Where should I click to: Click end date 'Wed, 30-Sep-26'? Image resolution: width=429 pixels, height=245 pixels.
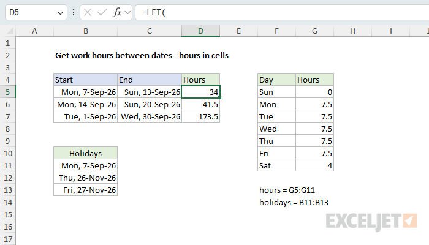pos(150,117)
